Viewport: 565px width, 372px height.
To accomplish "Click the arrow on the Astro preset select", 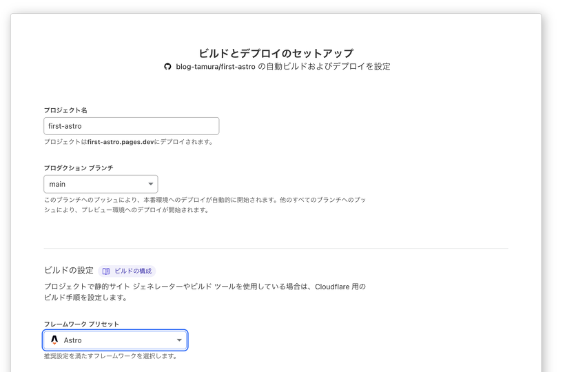I will click(179, 340).
